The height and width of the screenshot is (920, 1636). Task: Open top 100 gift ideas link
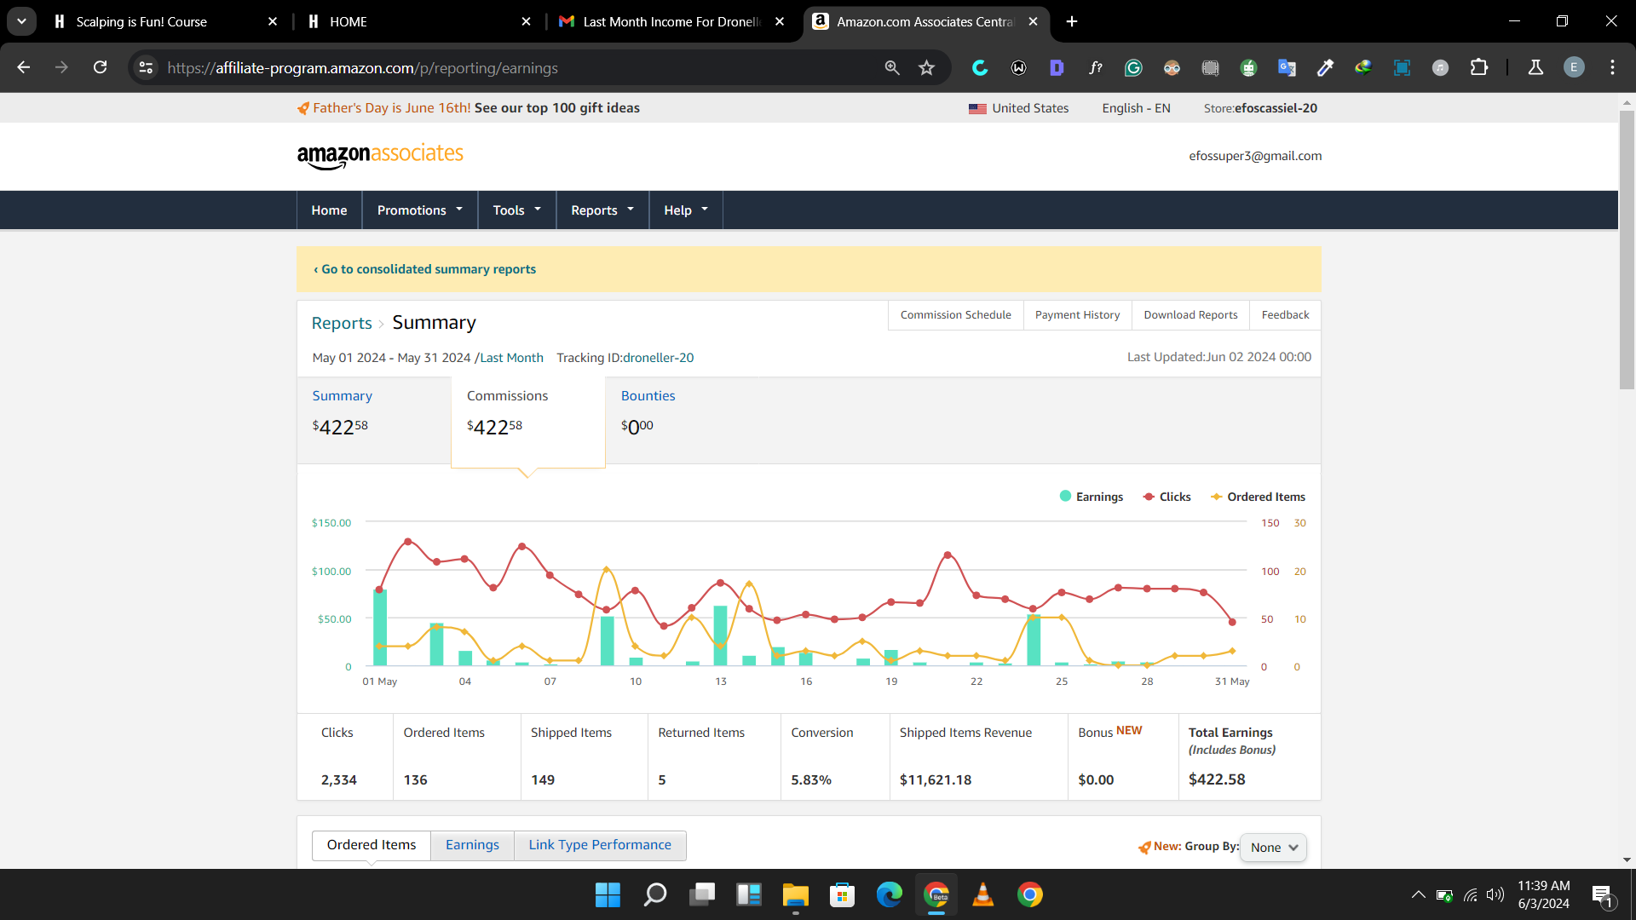[557, 108]
